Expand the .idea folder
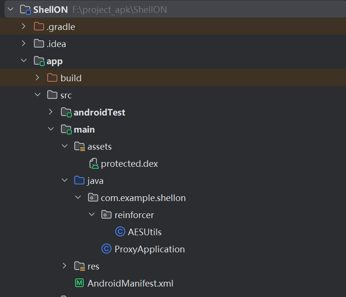The width and height of the screenshot is (346, 297). [x=23, y=44]
